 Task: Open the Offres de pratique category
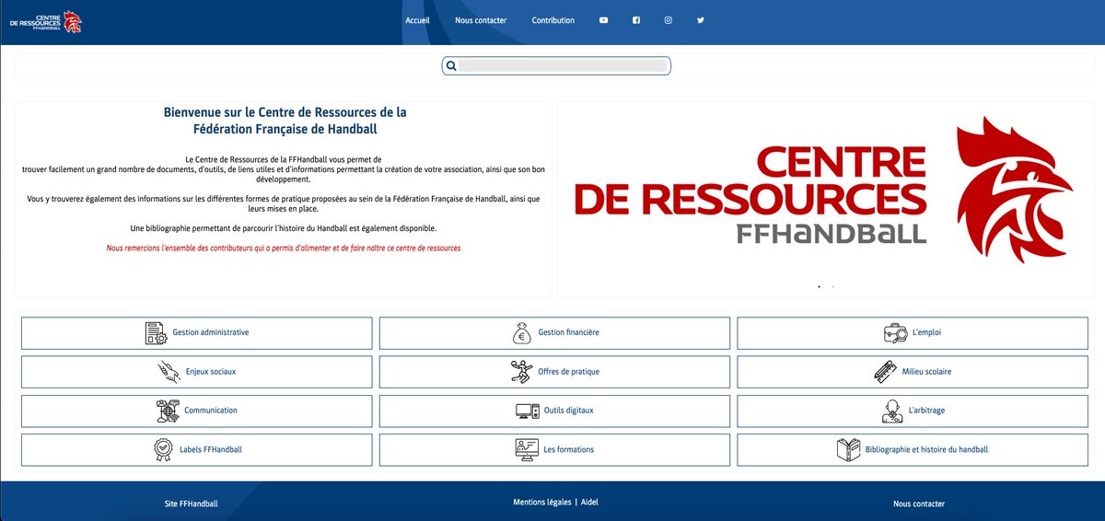(x=554, y=372)
